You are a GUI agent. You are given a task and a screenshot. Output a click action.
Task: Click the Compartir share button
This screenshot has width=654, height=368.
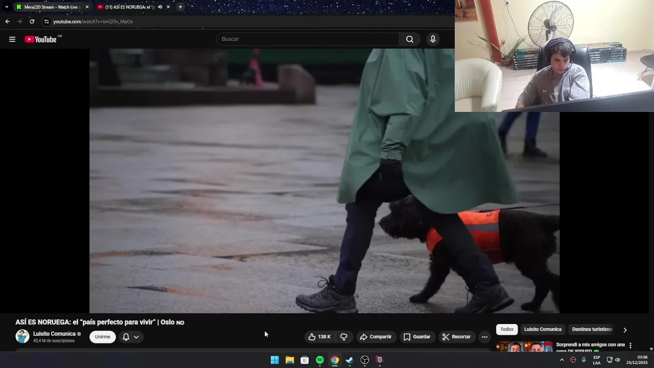[376, 337]
